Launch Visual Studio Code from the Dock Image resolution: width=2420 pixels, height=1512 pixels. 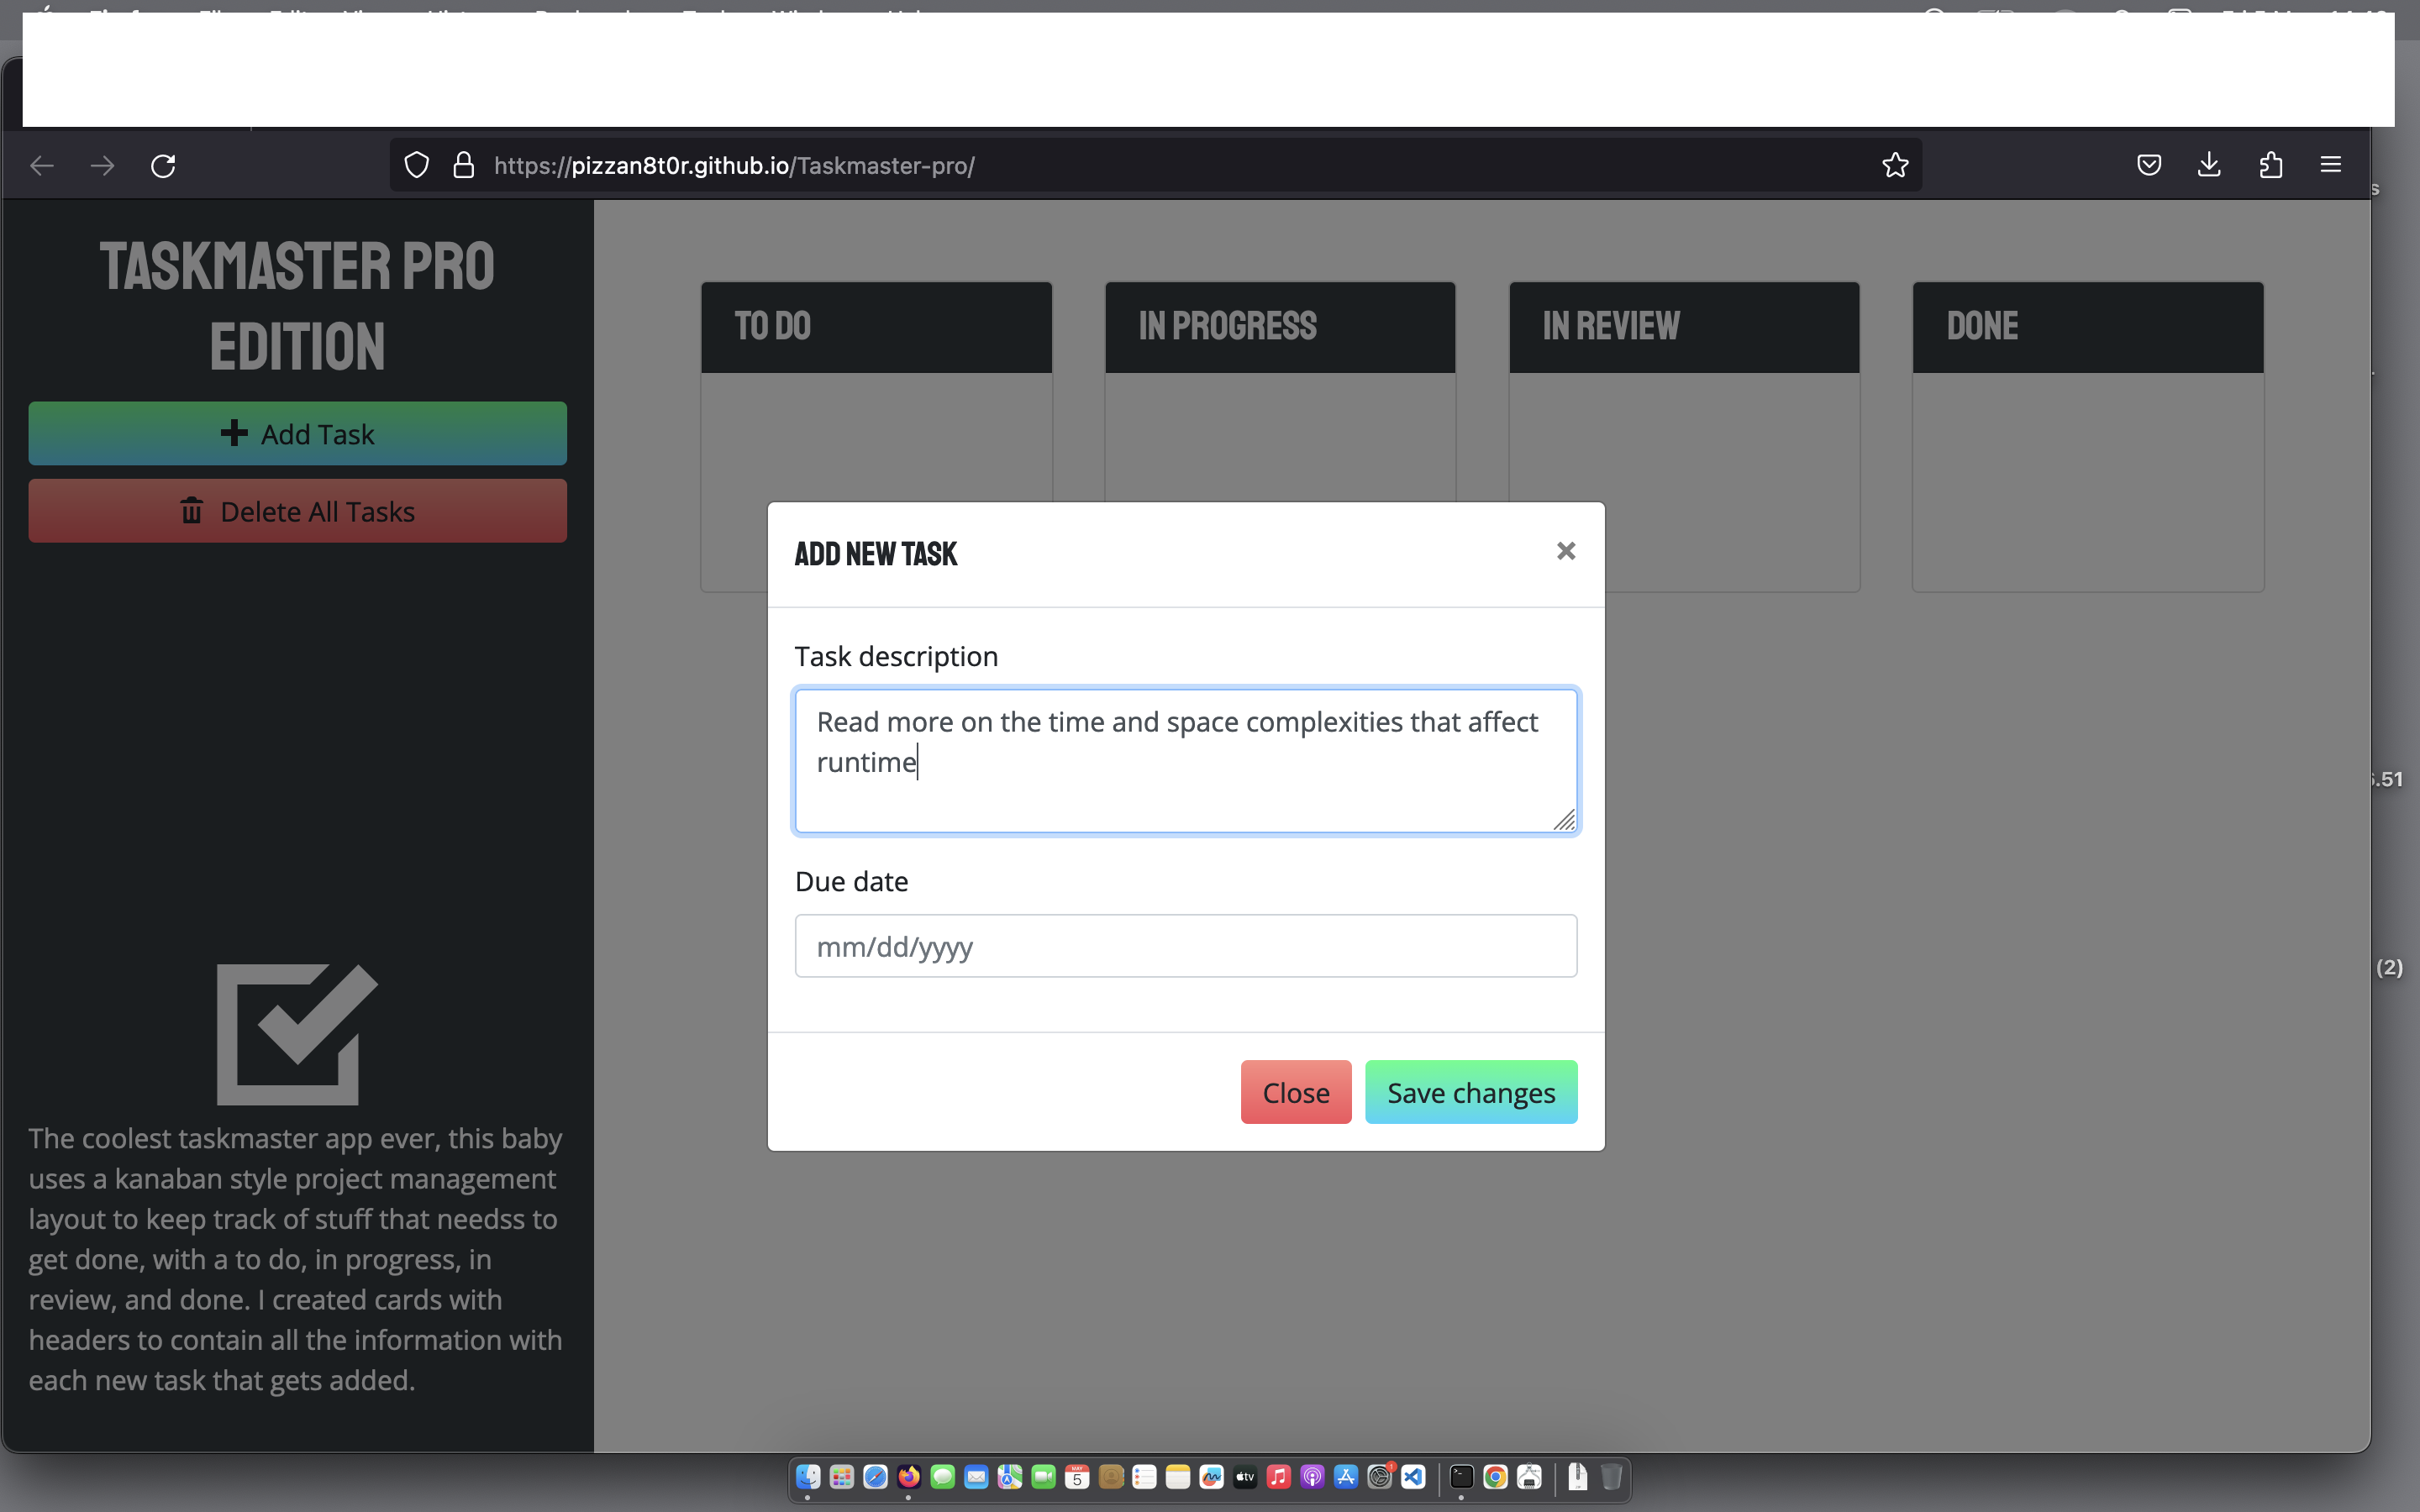pos(1413,1478)
